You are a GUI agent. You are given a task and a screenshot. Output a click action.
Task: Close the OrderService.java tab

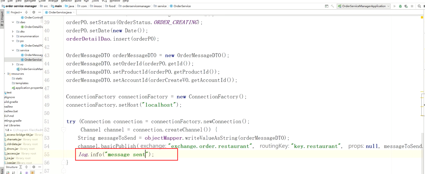pyautogui.click(x=74, y=12)
